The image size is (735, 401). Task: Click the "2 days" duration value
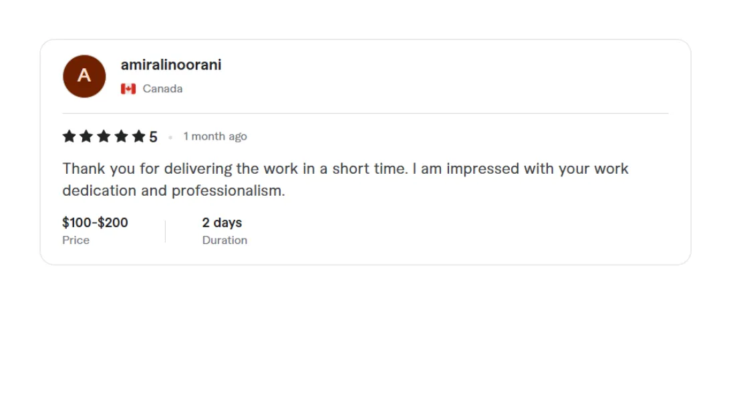coord(222,223)
